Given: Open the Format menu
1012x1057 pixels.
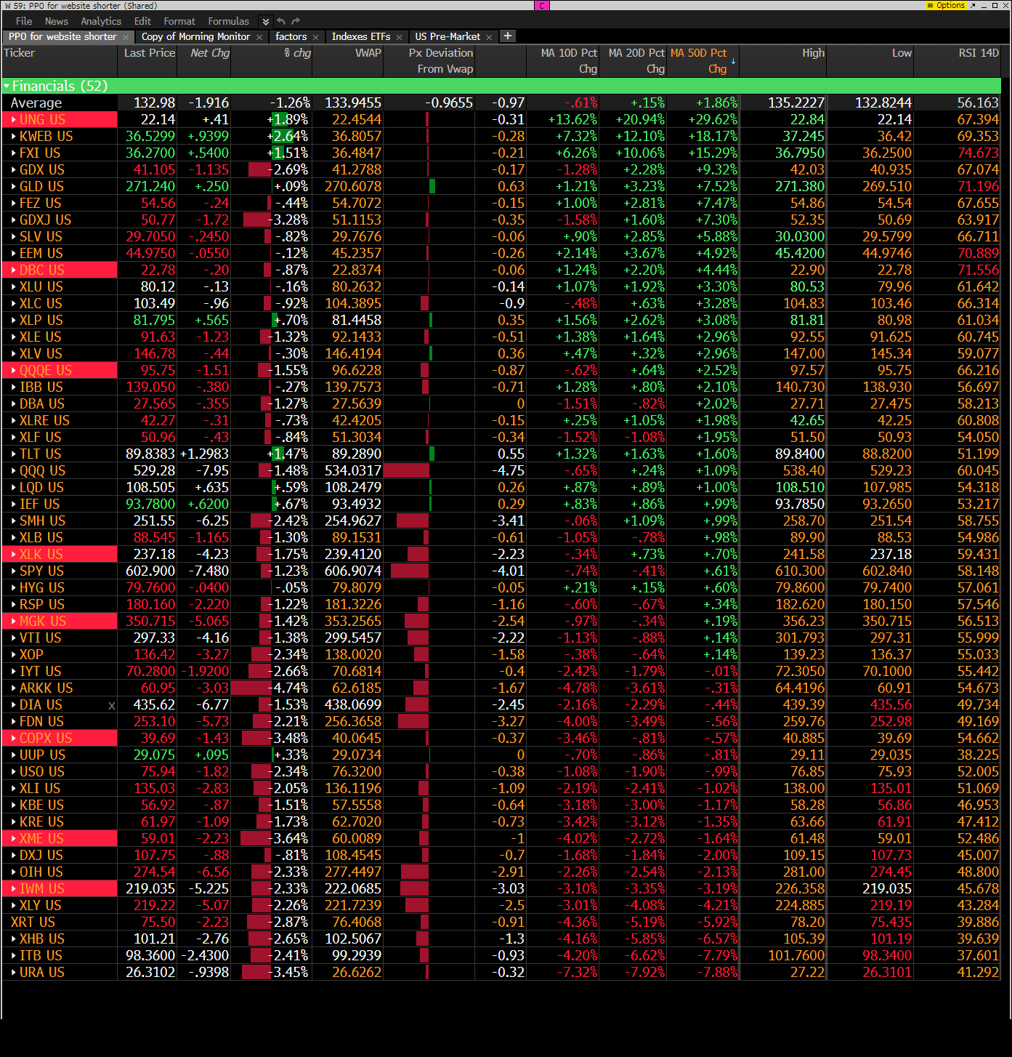Looking at the screenshot, I should tap(179, 22).
